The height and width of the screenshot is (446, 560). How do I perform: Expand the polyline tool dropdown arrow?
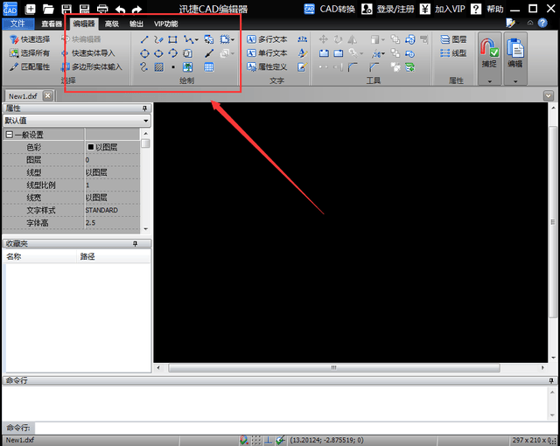pos(196,39)
